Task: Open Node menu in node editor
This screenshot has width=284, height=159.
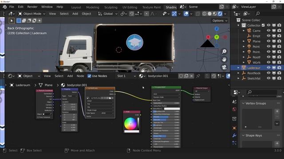Action: pos(80,76)
